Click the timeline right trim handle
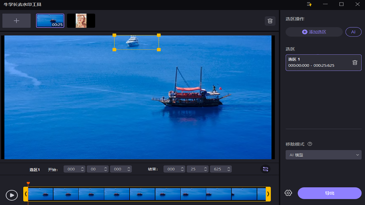365x205 pixels. [268, 194]
